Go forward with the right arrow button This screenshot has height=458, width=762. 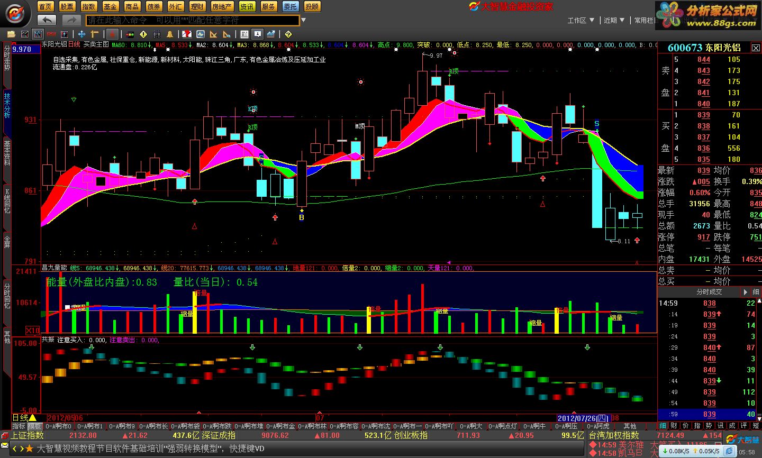point(71,20)
